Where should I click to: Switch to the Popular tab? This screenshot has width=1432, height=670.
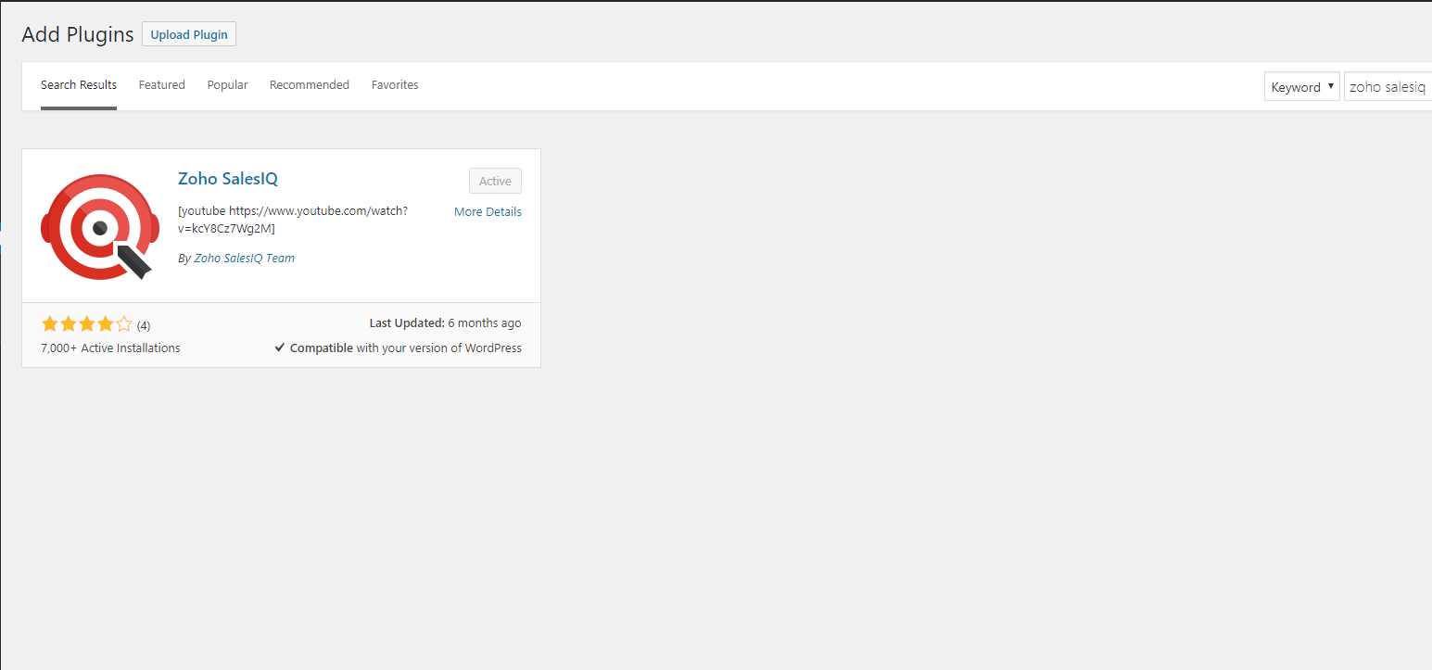227,85
